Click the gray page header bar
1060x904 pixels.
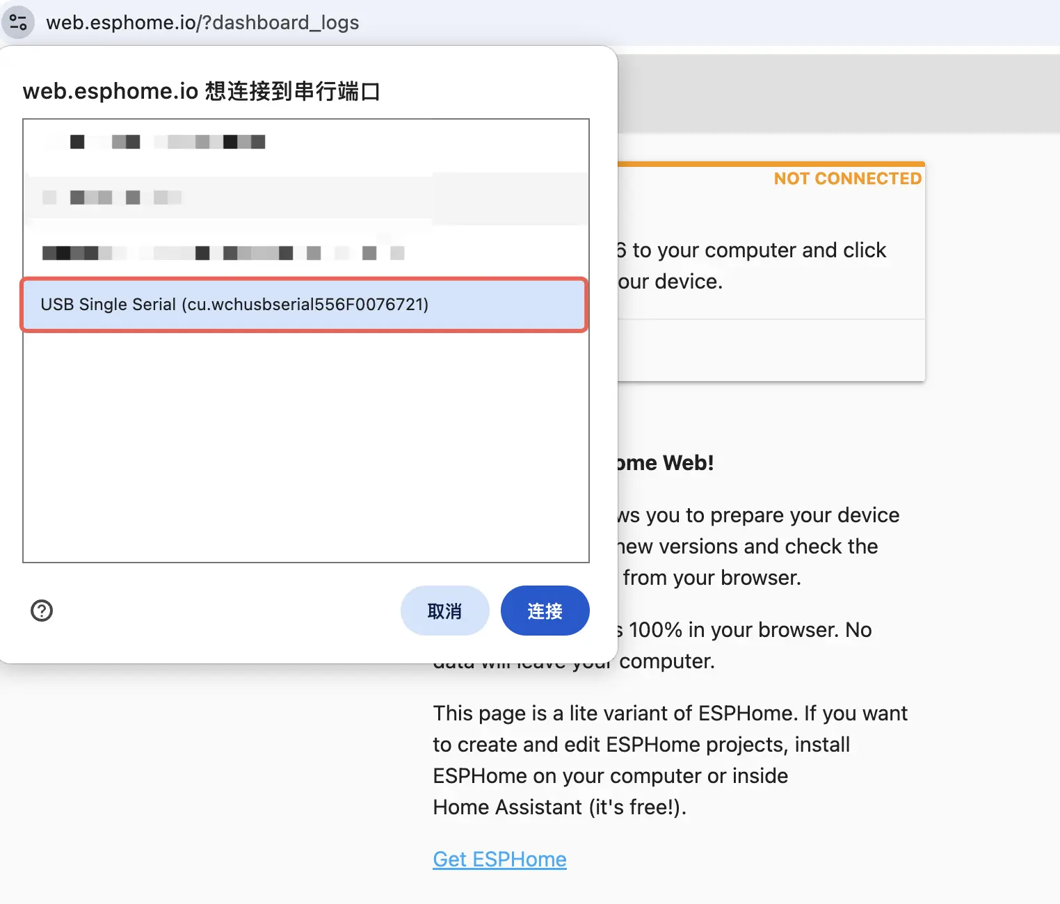coord(835,94)
